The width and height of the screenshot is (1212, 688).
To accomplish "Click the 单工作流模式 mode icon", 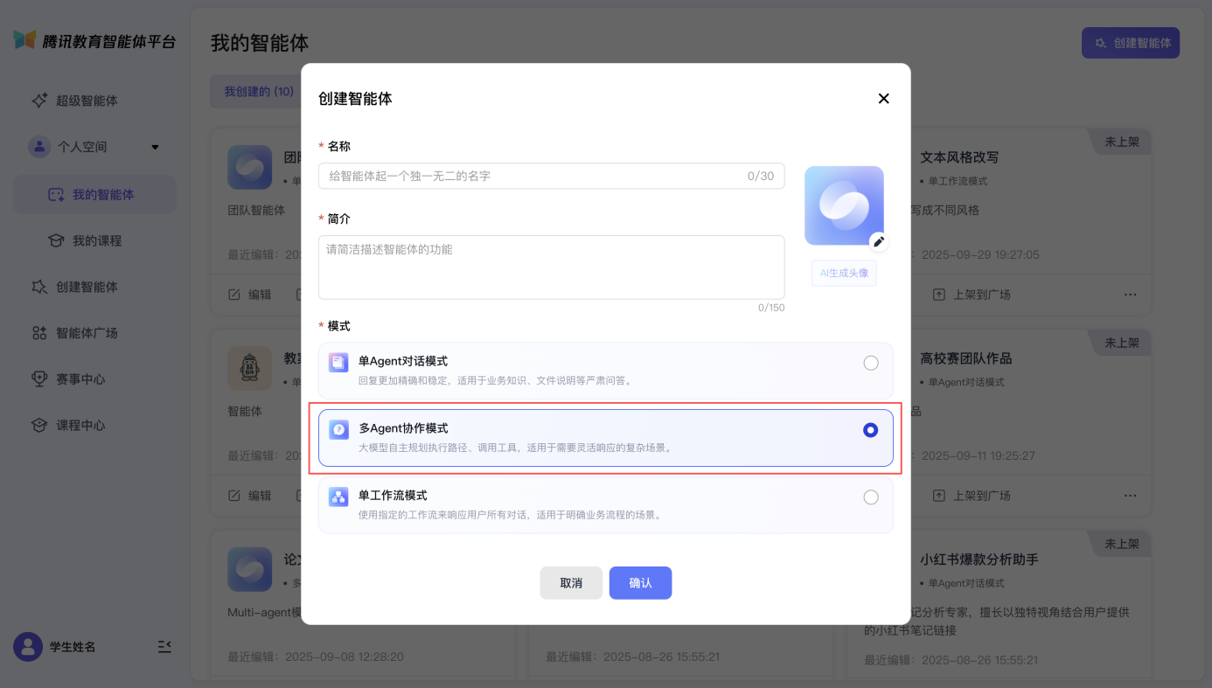I will click(338, 497).
